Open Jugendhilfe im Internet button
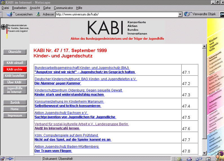Image resolution: width=224 pixels, height=161 pixels. pos(15,90)
